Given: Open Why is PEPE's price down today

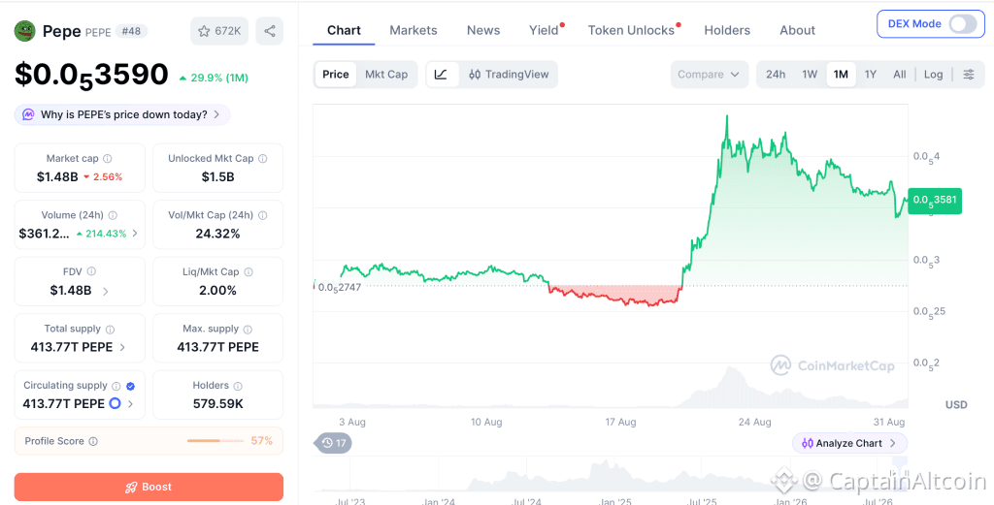Looking at the screenshot, I should (122, 115).
